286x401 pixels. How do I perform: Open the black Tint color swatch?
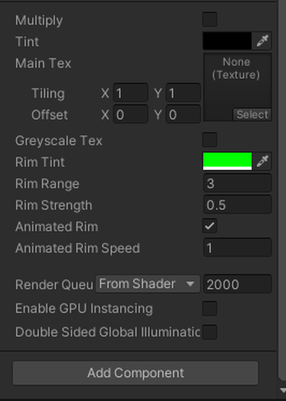click(227, 41)
